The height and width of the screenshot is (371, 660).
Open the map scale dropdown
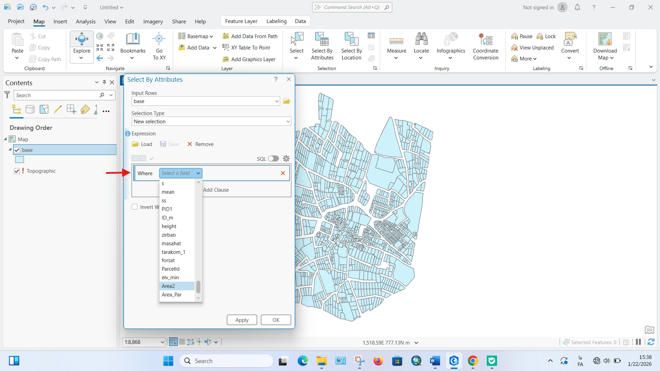pos(162,342)
